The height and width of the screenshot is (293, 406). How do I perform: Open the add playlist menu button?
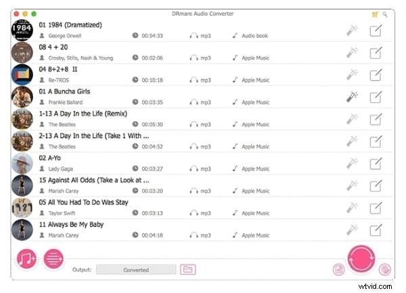point(53,259)
